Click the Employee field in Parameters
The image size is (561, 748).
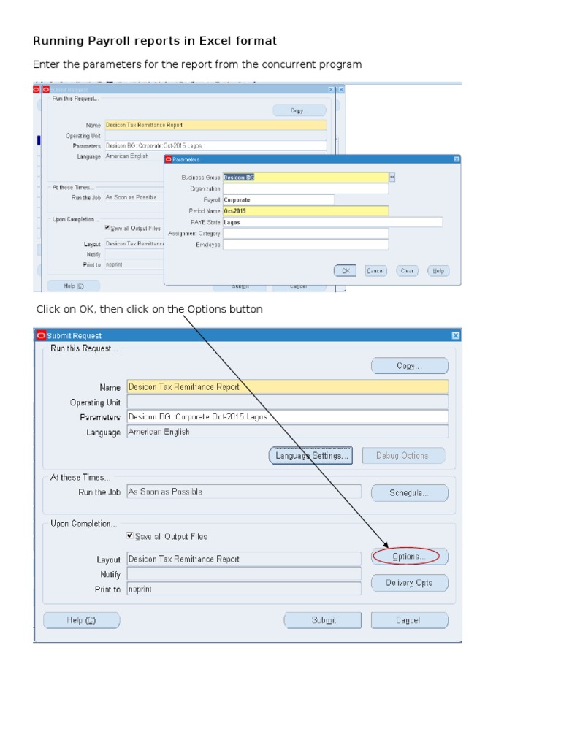point(306,245)
